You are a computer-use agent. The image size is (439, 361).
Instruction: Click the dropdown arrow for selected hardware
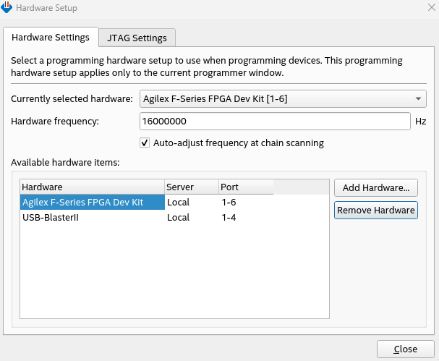click(x=419, y=98)
